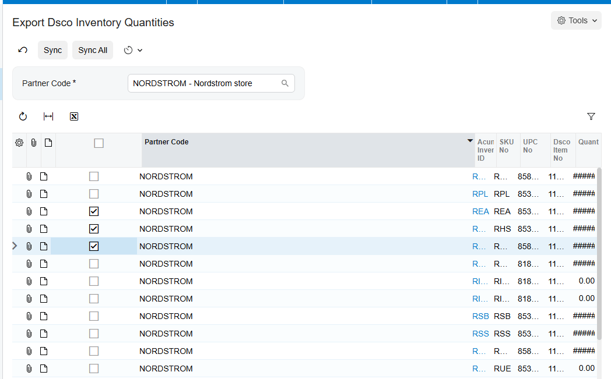Check the box for the RSS row
This screenshot has height=379, width=611.
(94, 334)
